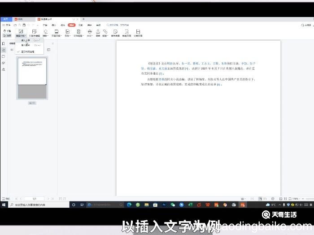Switch to the Start ribbon tab
The width and height of the screenshot is (314, 235).
(x=45, y=25)
